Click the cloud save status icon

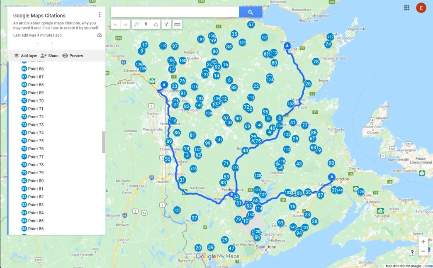click(x=100, y=35)
